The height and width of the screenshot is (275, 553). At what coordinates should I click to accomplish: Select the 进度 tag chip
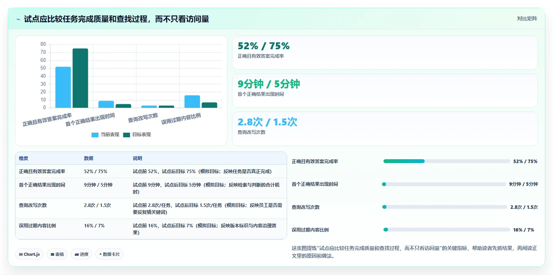coord(81,254)
